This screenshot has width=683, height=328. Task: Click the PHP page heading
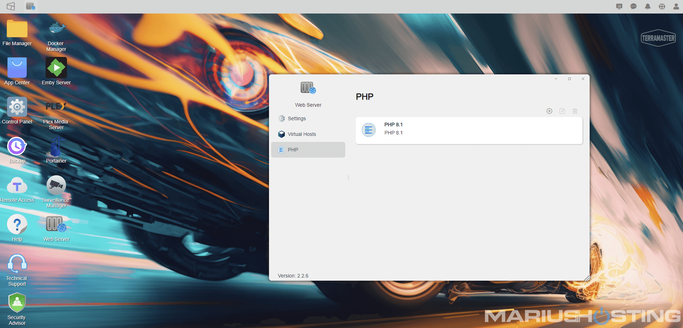(364, 97)
